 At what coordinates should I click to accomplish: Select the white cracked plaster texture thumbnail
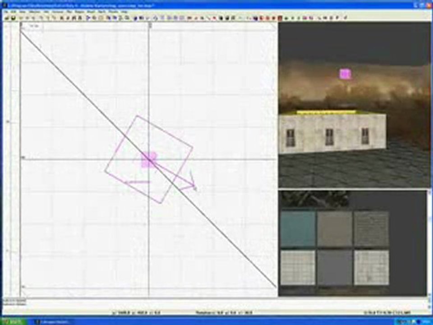[x=371, y=268]
